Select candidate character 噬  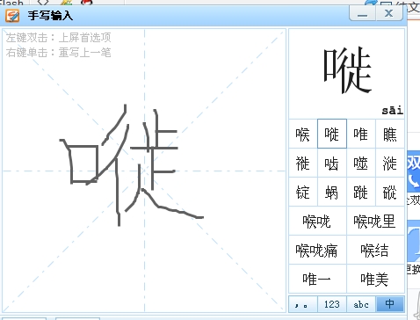(361, 163)
